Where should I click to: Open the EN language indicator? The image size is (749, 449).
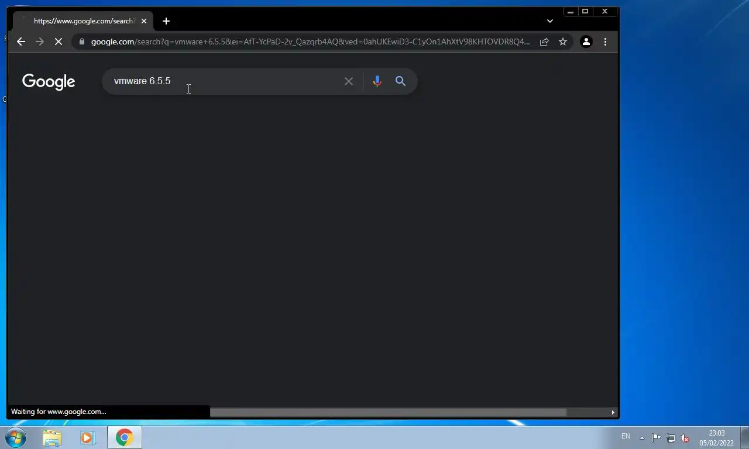(626, 436)
